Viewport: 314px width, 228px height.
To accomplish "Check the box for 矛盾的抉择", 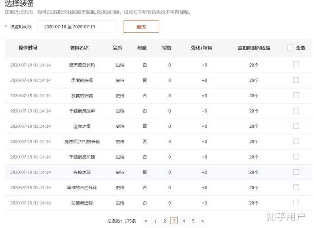I will point(296,80).
